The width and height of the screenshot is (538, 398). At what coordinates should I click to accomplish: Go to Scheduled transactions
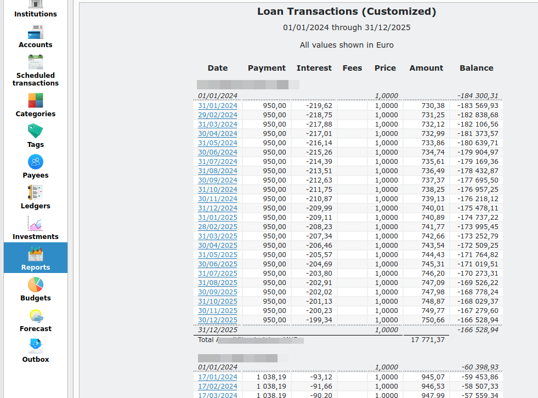[x=36, y=70]
